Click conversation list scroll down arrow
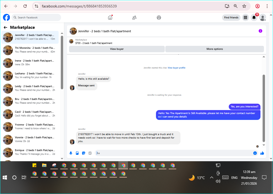Viewport: 273px width, 194px height. click(x=62, y=159)
